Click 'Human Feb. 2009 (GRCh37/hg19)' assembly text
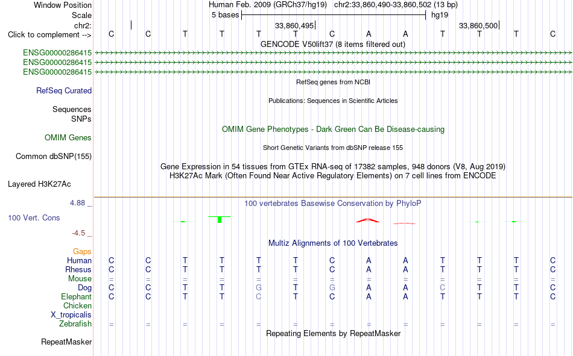This screenshot has height=356, width=573. (267, 5)
